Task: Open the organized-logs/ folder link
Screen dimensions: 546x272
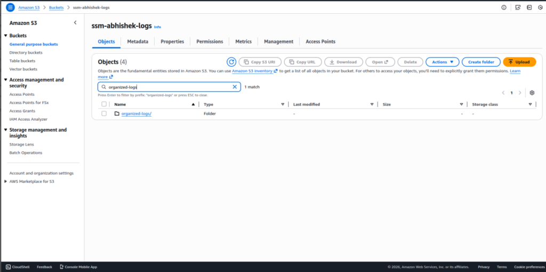Action: click(x=136, y=114)
